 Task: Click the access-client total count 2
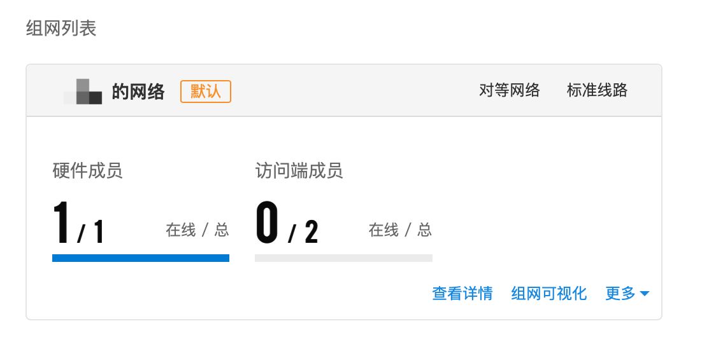click(x=311, y=232)
